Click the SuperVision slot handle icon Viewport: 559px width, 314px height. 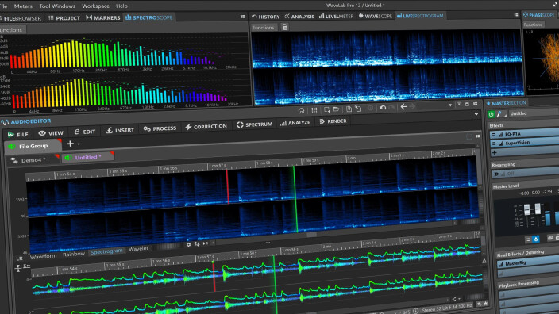point(494,144)
